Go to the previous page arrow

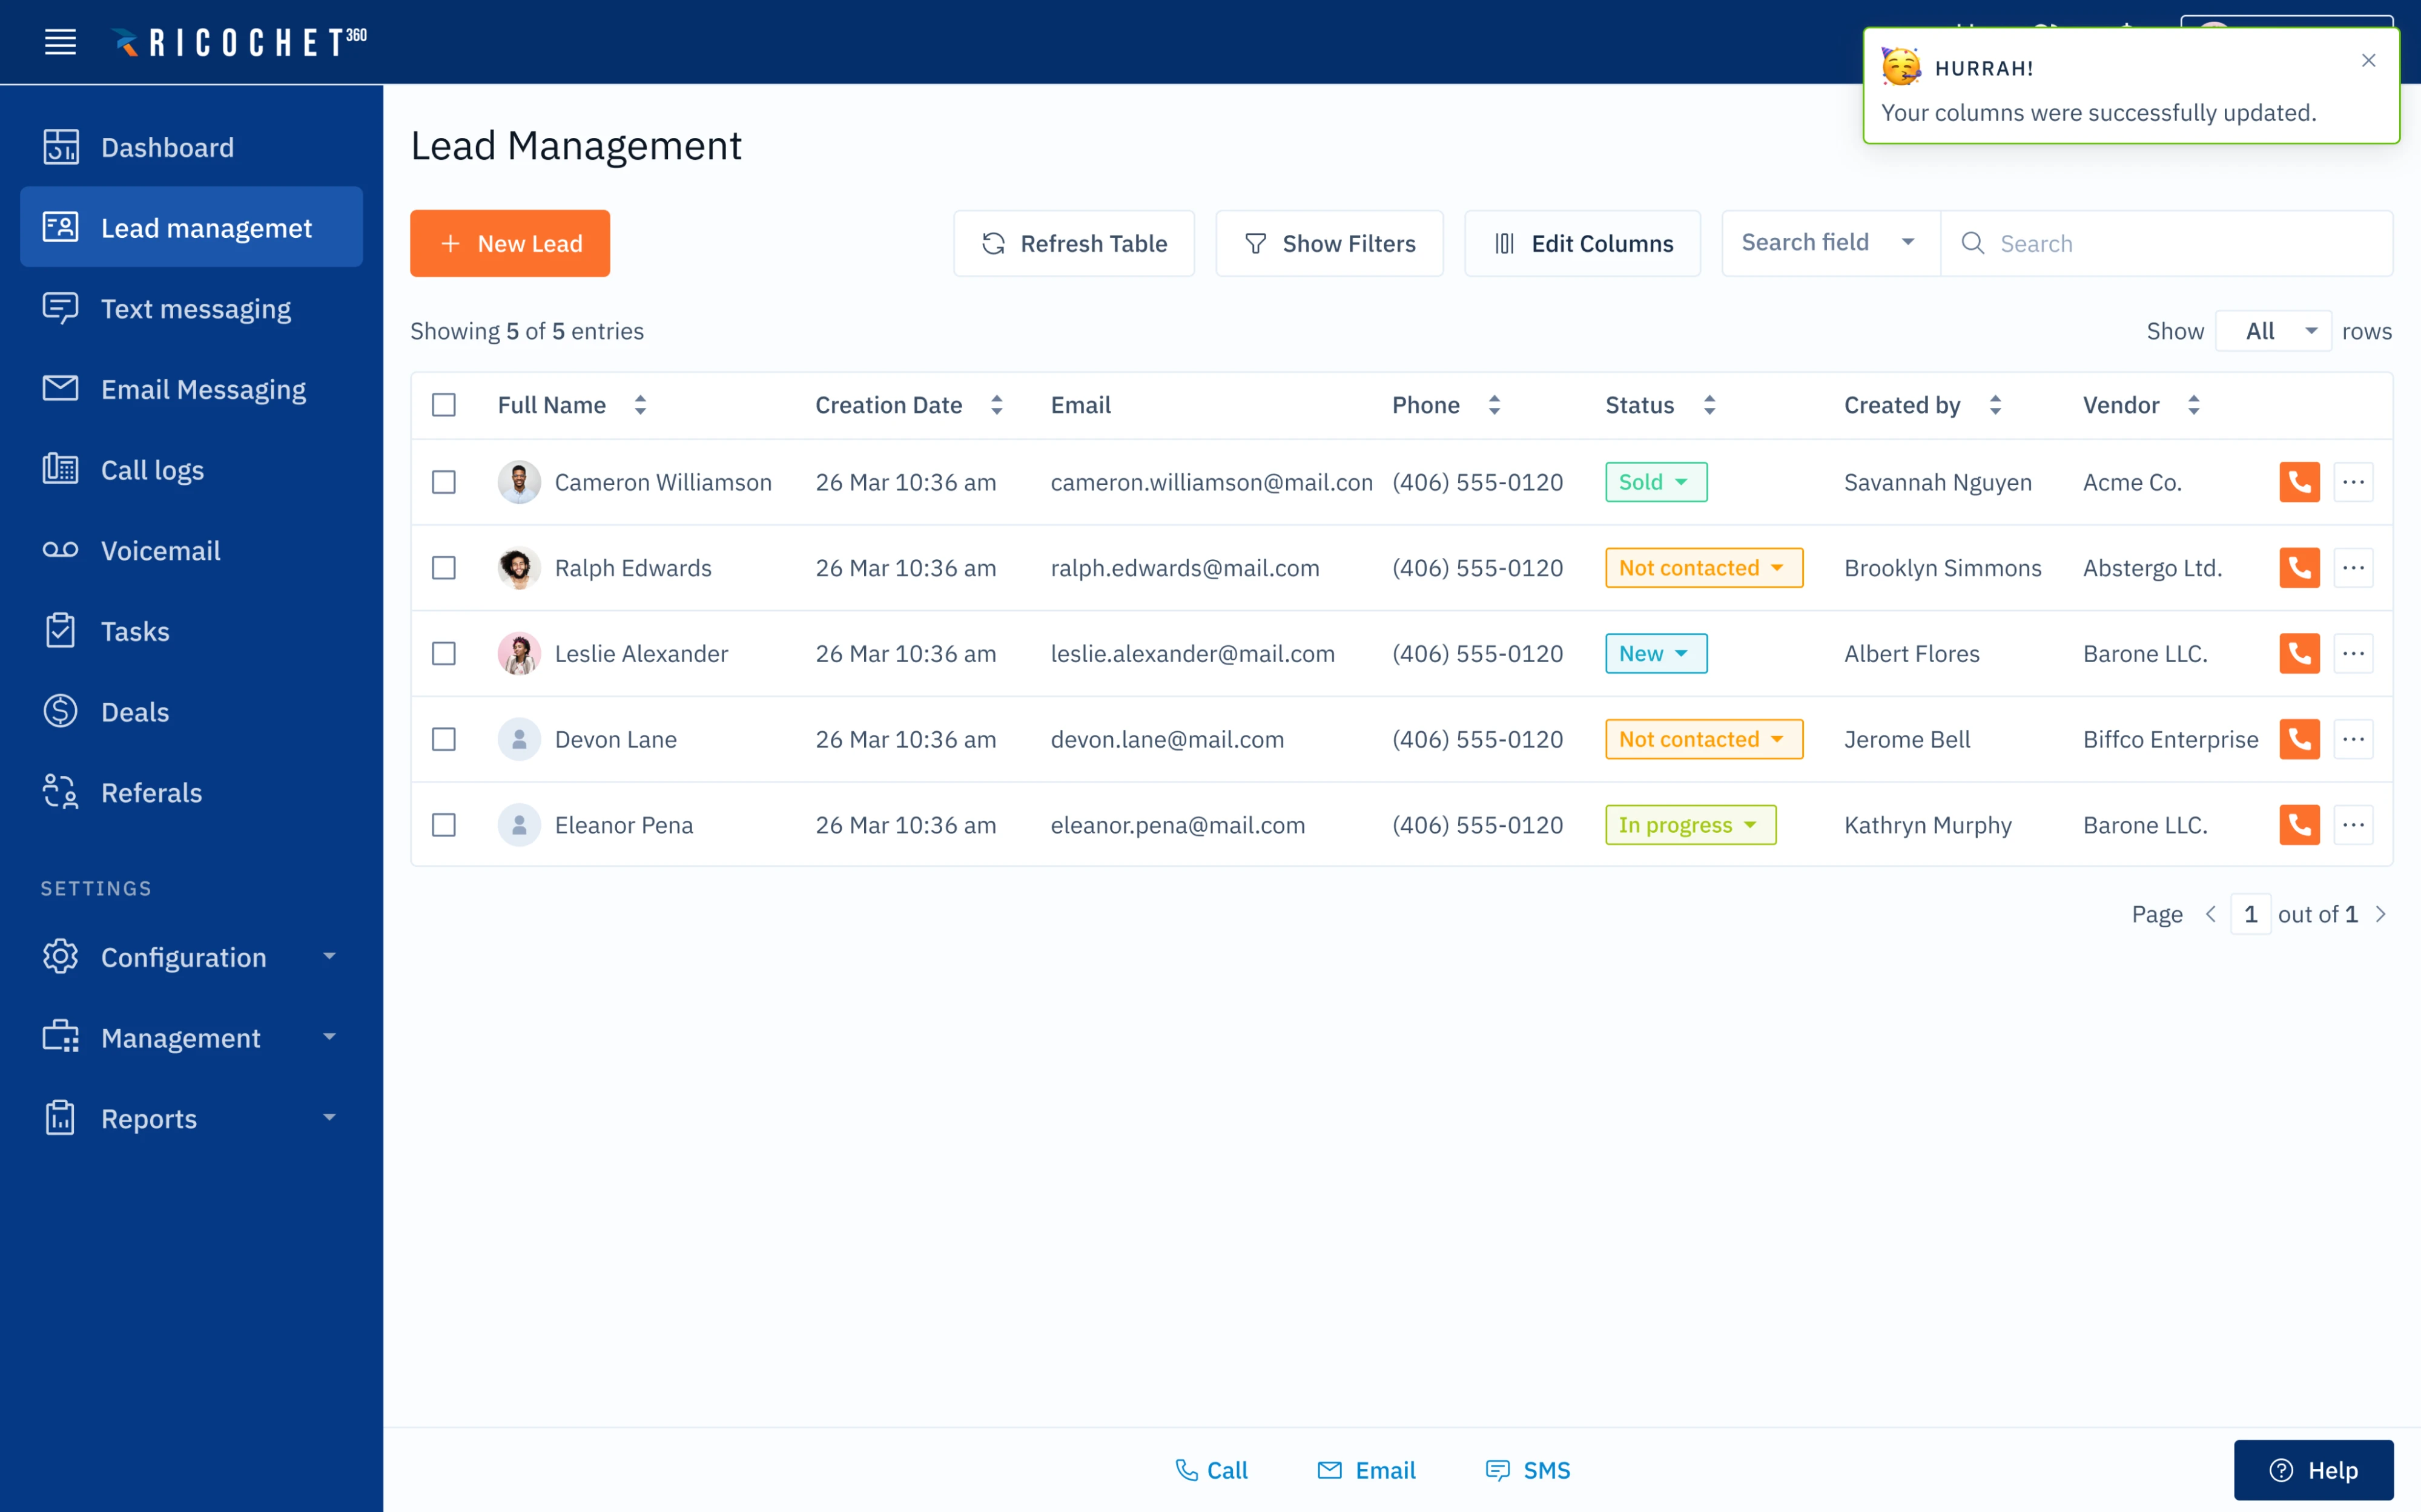2210,914
